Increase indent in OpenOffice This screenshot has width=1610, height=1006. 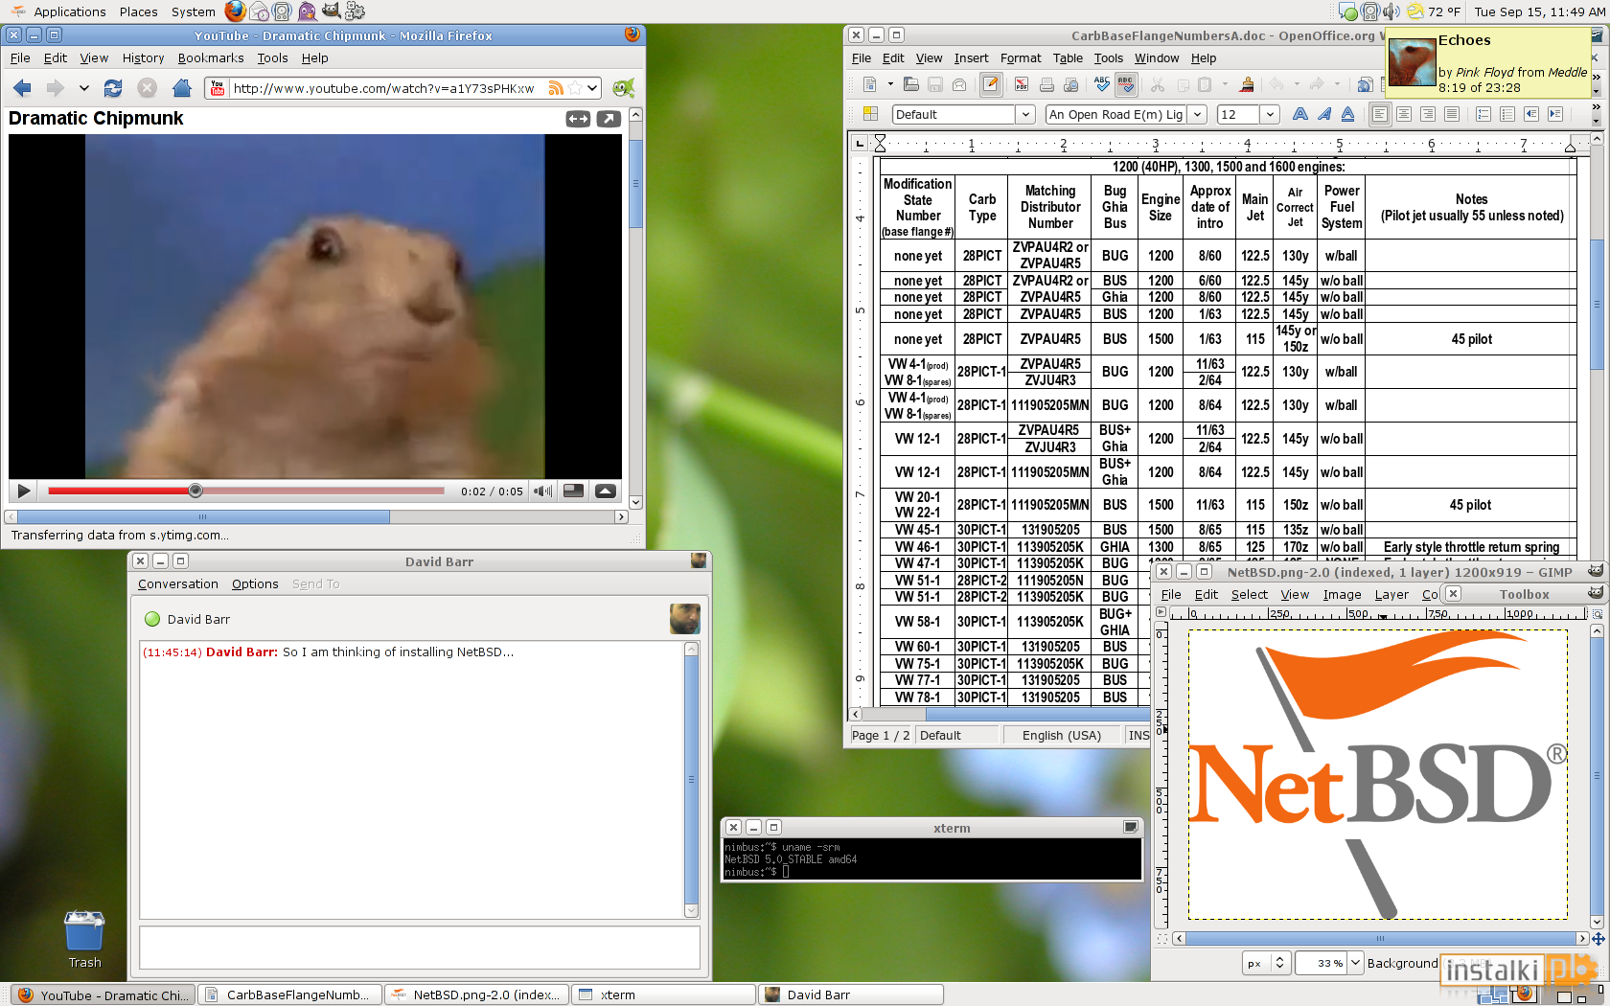point(1554,115)
